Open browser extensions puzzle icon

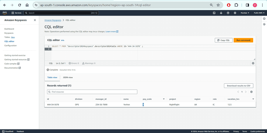236,5
